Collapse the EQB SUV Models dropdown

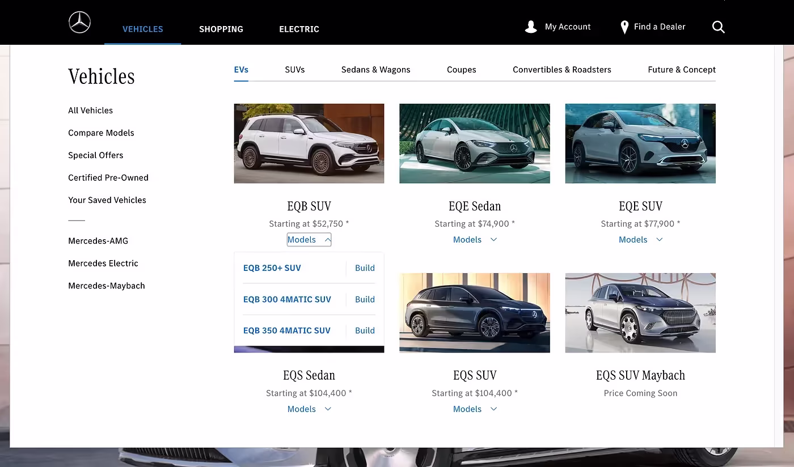click(309, 240)
